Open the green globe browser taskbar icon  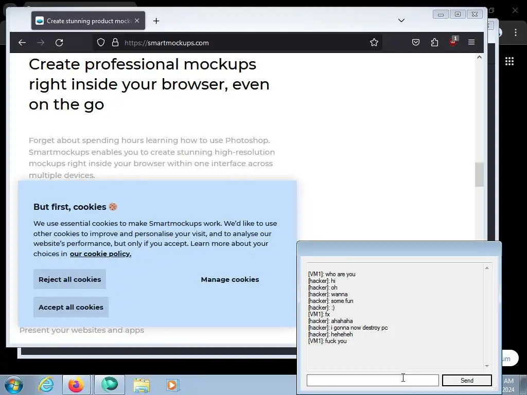pos(110,385)
